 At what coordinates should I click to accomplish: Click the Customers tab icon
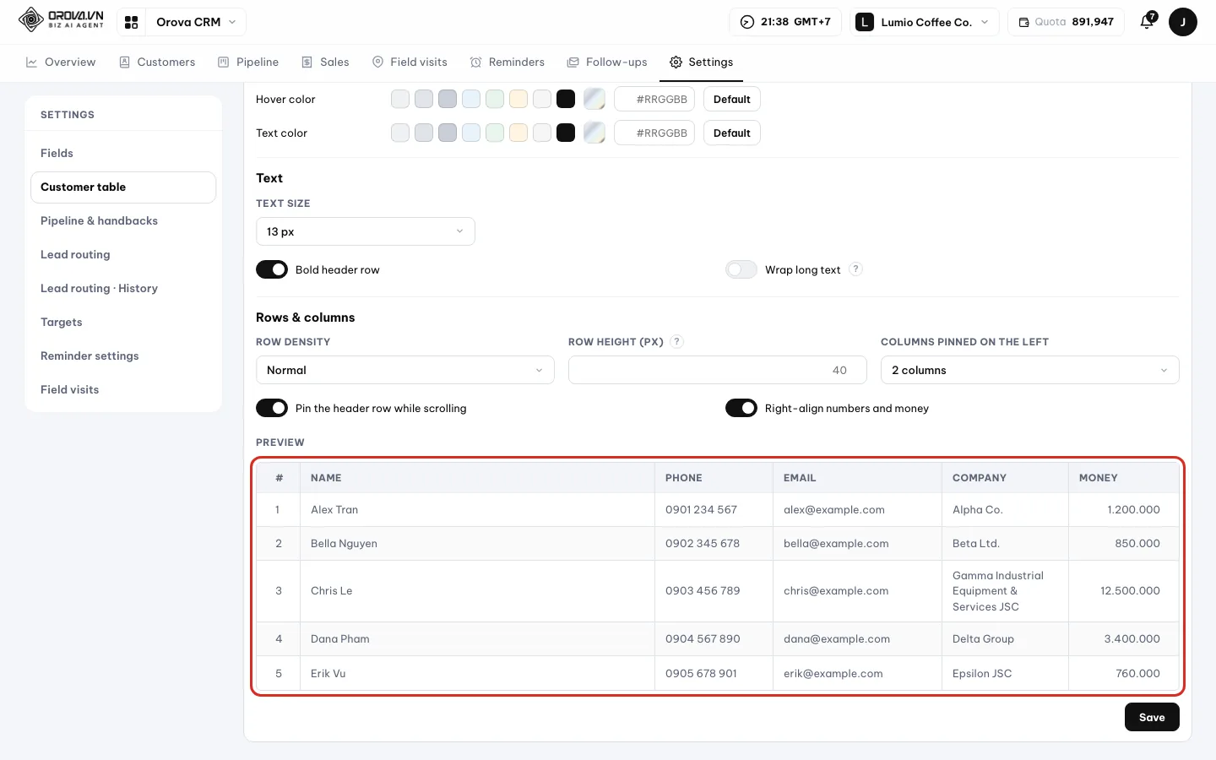(124, 62)
